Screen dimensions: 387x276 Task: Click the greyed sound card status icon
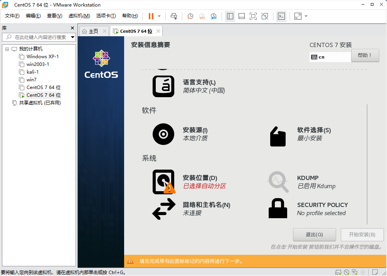pos(363,272)
